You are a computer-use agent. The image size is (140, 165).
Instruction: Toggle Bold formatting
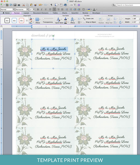pos(38,9)
